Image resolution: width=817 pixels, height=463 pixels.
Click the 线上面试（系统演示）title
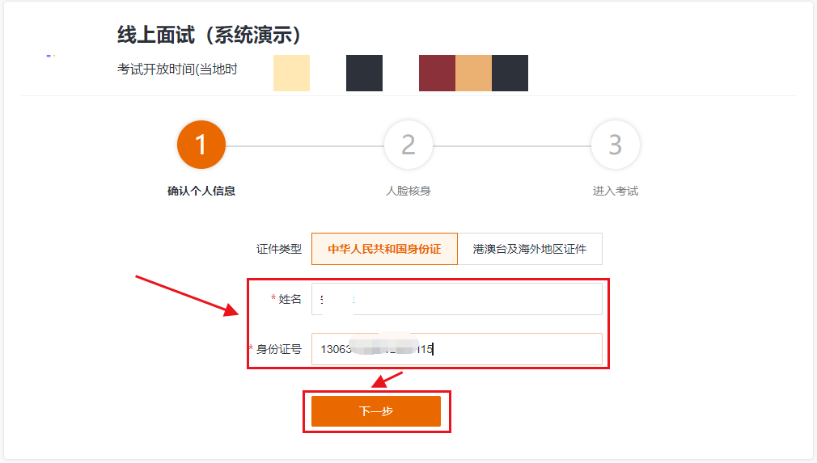click(209, 35)
